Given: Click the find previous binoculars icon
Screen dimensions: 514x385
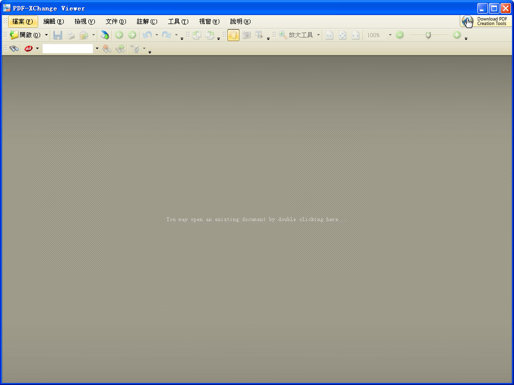Looking at the screenshot, I should 107,49.
